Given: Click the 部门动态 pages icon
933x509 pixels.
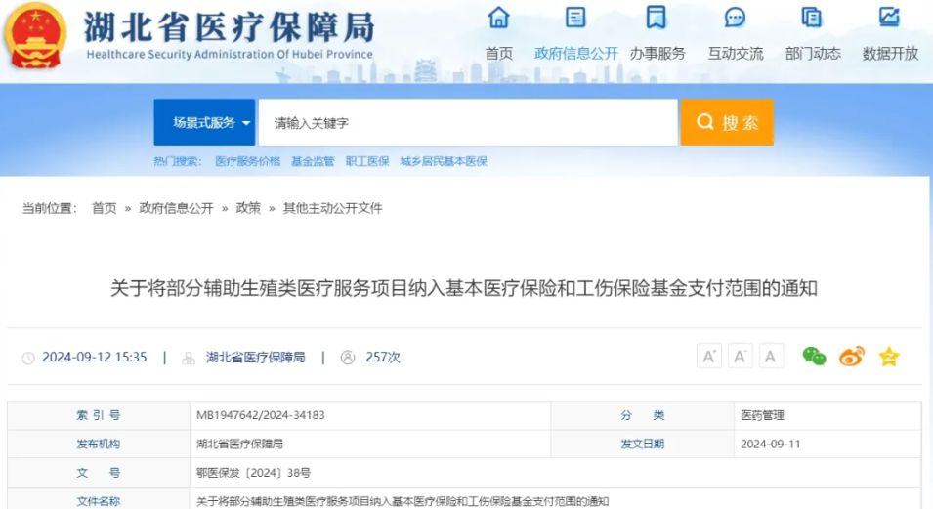Looking at the screenshot, I should click(812, 18).
